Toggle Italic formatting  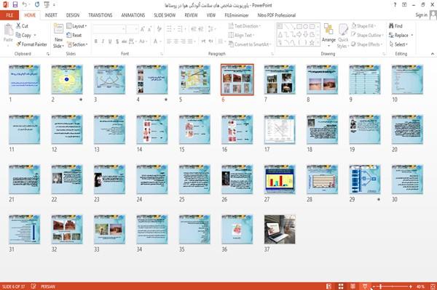(103, 41)
